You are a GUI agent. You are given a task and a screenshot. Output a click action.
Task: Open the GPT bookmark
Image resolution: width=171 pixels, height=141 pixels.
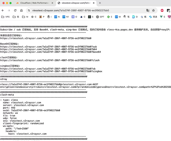point(100,17)
